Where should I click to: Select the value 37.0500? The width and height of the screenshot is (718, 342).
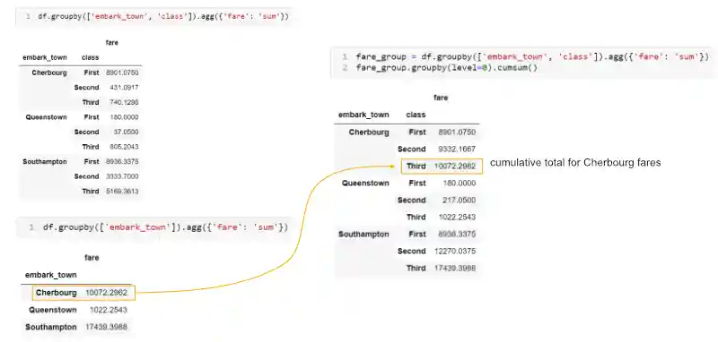coord(127,132)
